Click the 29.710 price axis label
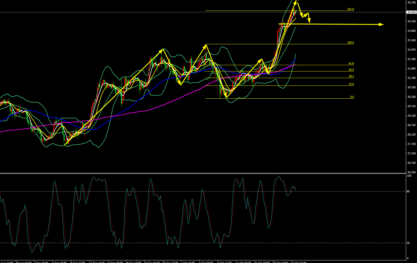Image resolution: width=417 pixels, height=263 pixels. (x=411, y=106)
